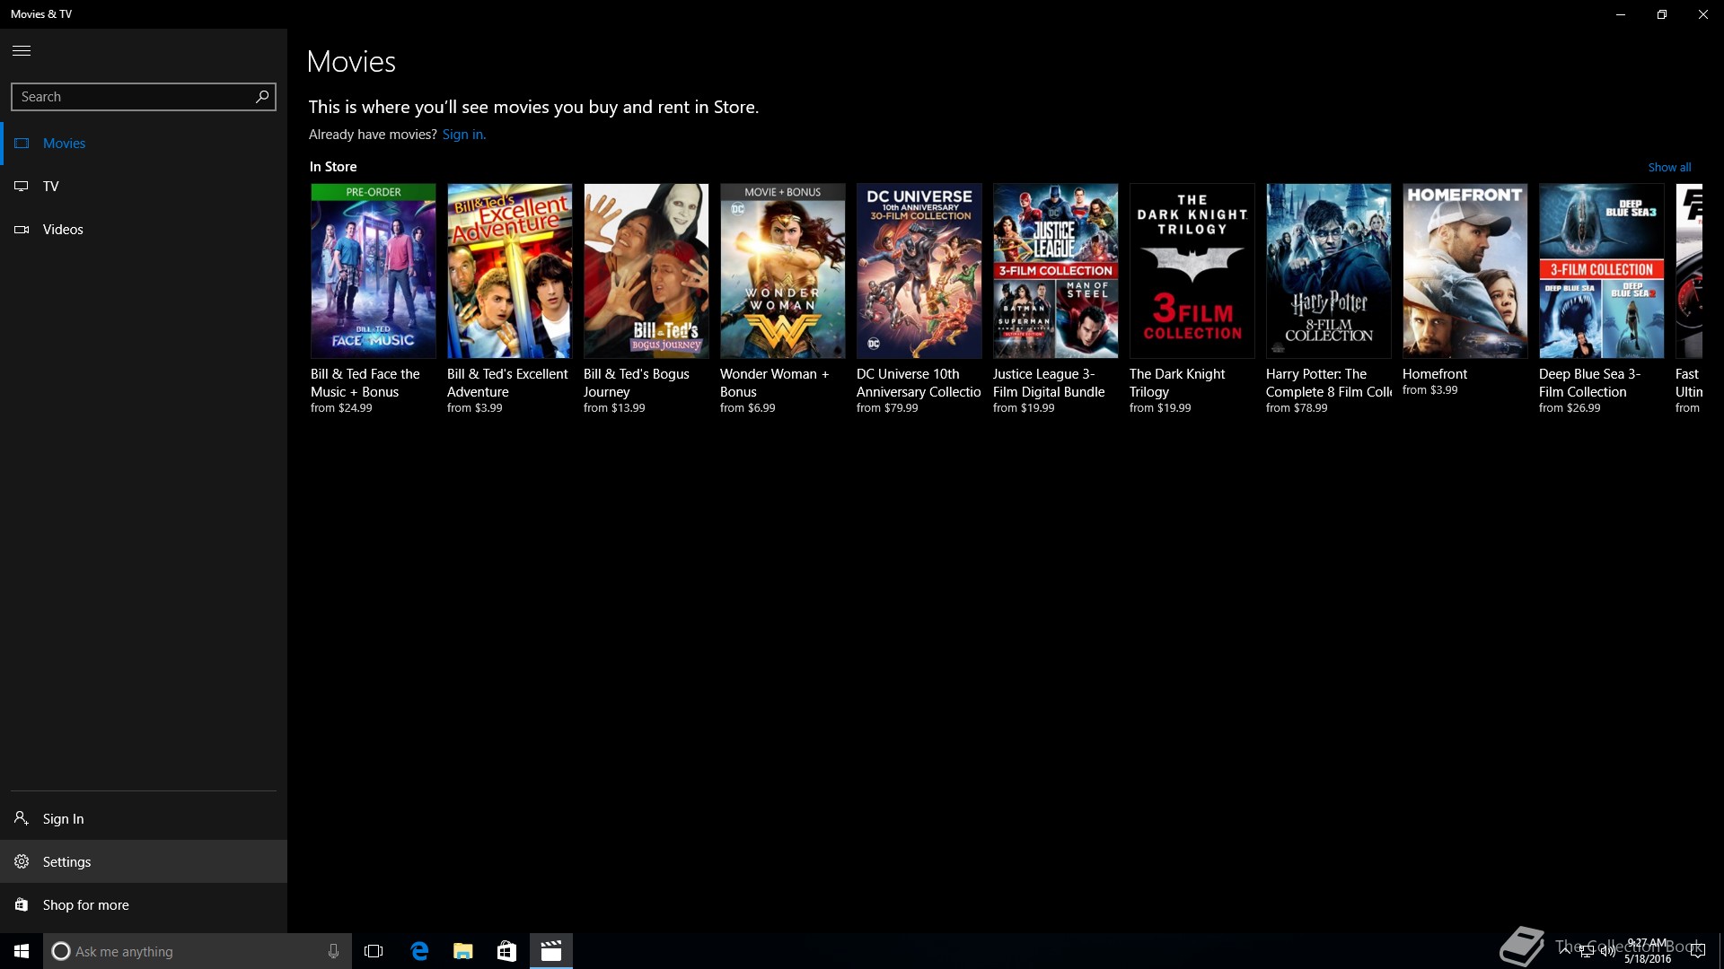Click the Cortana circle icon
The height and width of the screenshot is (969, 1724).
(60, 951)
